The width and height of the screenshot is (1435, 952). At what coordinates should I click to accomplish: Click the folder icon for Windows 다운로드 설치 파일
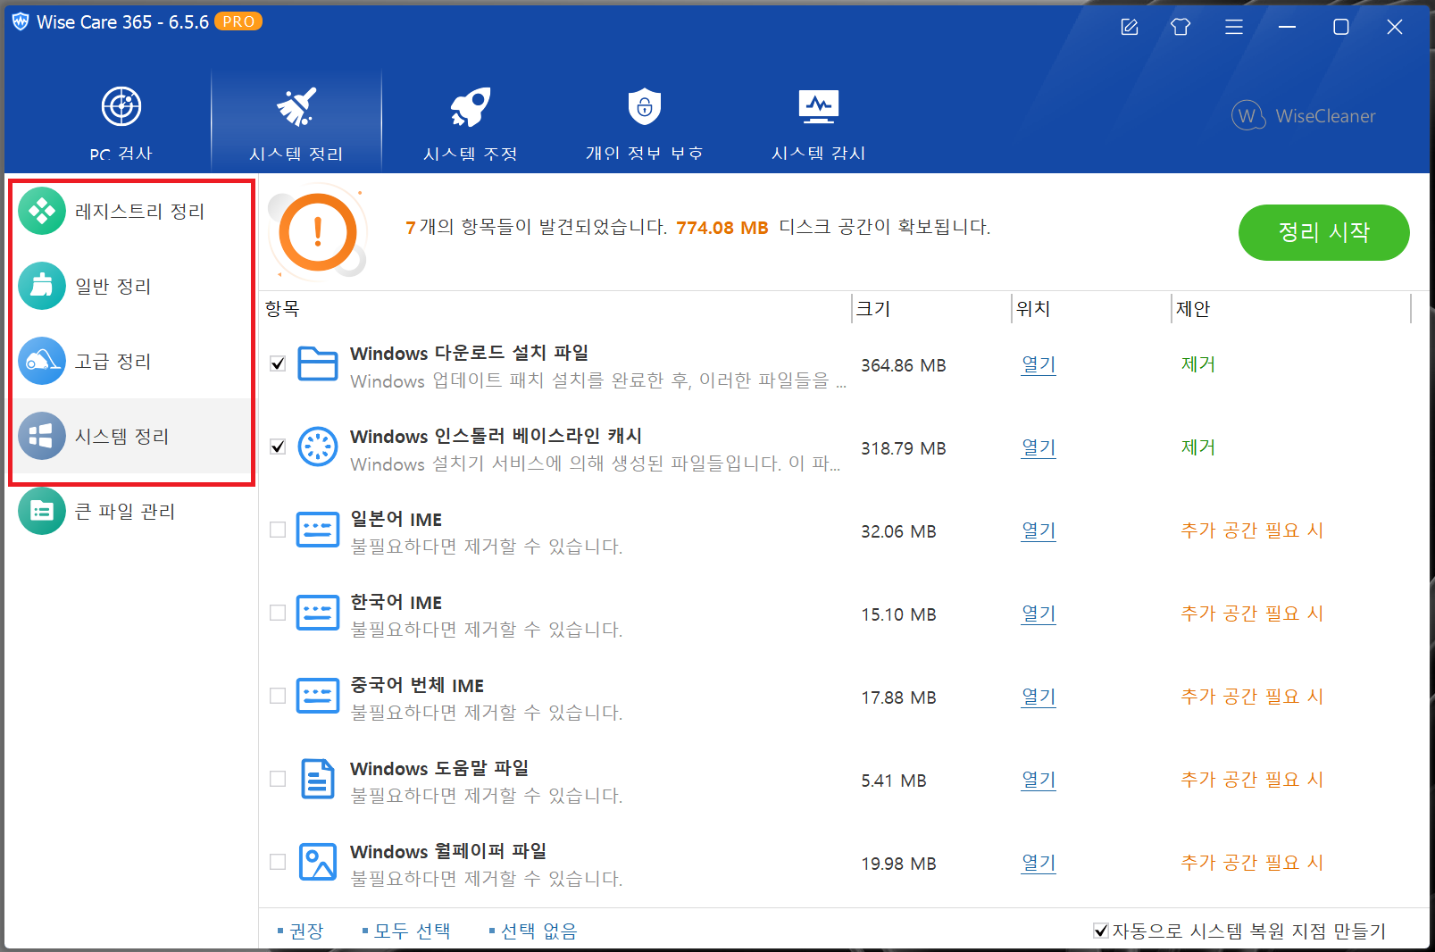pyautogui.click(x=318, y=363)
